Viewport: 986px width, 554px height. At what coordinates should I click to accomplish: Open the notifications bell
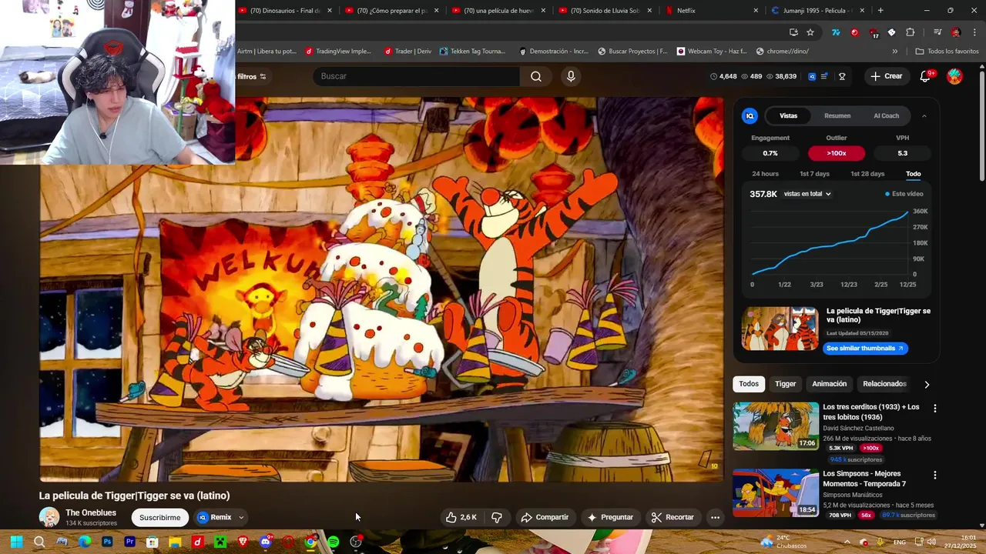click(x=927, y=76)
